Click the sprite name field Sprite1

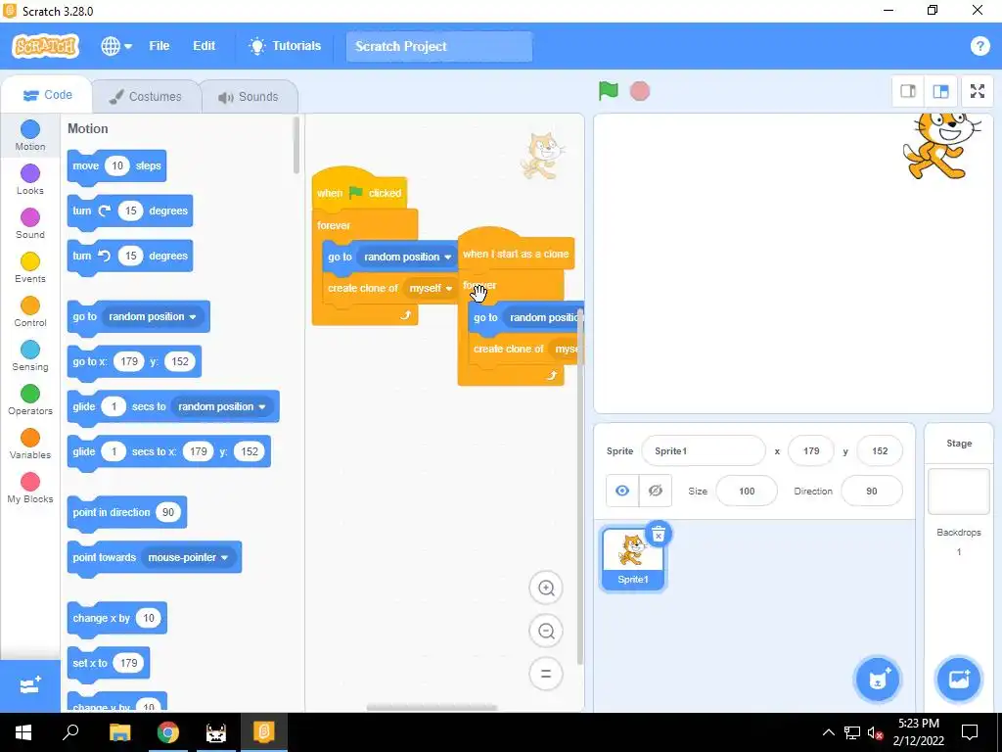coord(703,450)
